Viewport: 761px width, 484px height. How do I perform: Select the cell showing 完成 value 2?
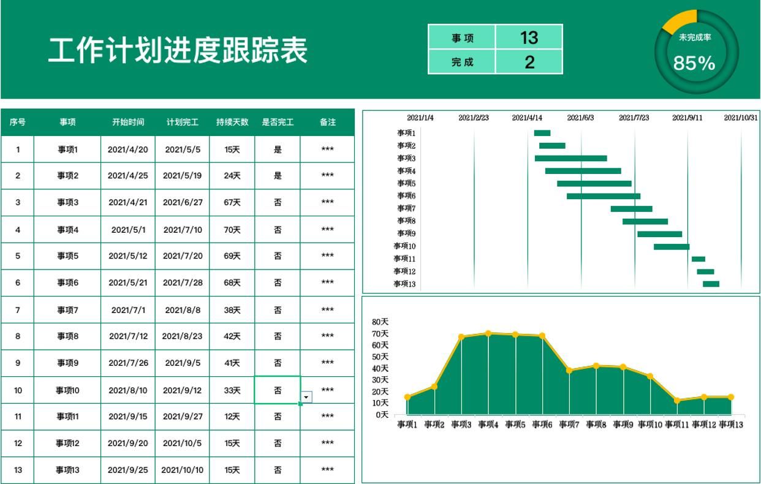coord(531,61)
